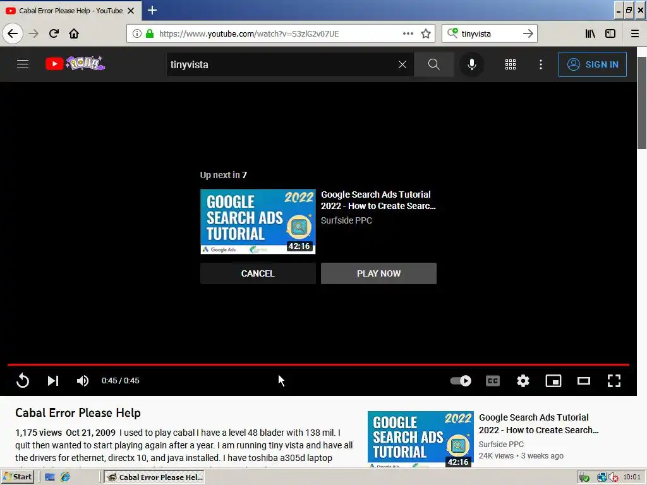Toggle the autoplay switch in the player

click(461, 381)
